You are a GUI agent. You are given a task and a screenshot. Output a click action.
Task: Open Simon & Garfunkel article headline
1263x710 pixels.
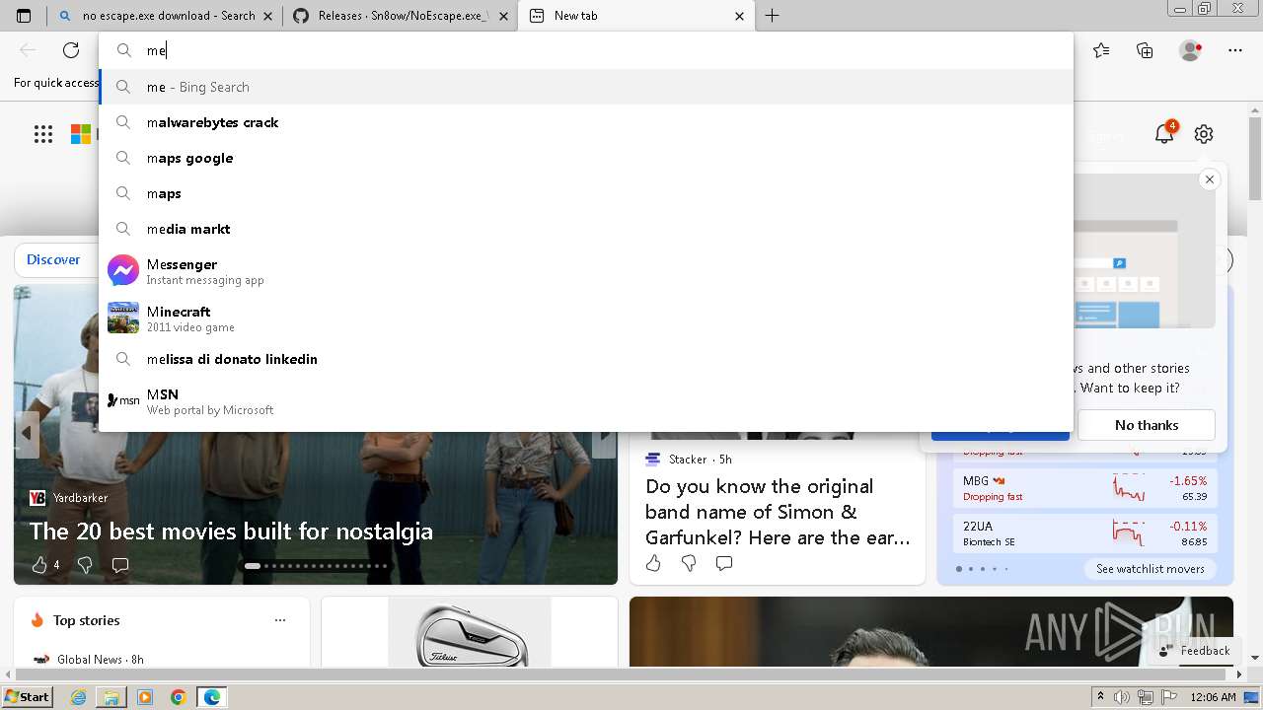pyautogui.click(x=778, y=512)
